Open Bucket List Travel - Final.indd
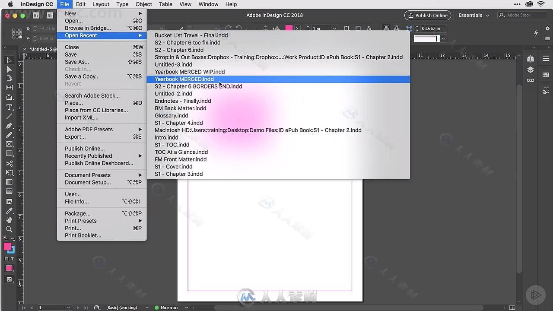This screenshot has width=553, height=311. tap(278, 35)
